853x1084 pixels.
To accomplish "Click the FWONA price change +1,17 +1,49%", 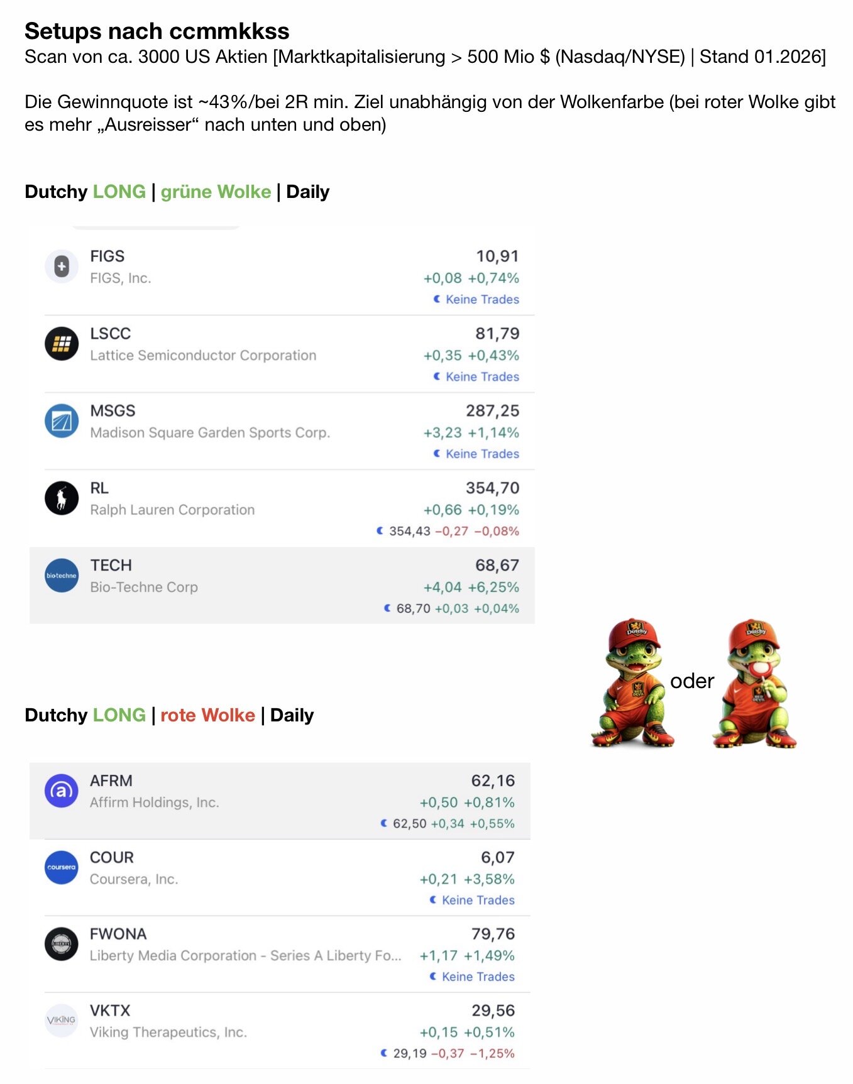I will pyautogui.click(x=467, y=956).
